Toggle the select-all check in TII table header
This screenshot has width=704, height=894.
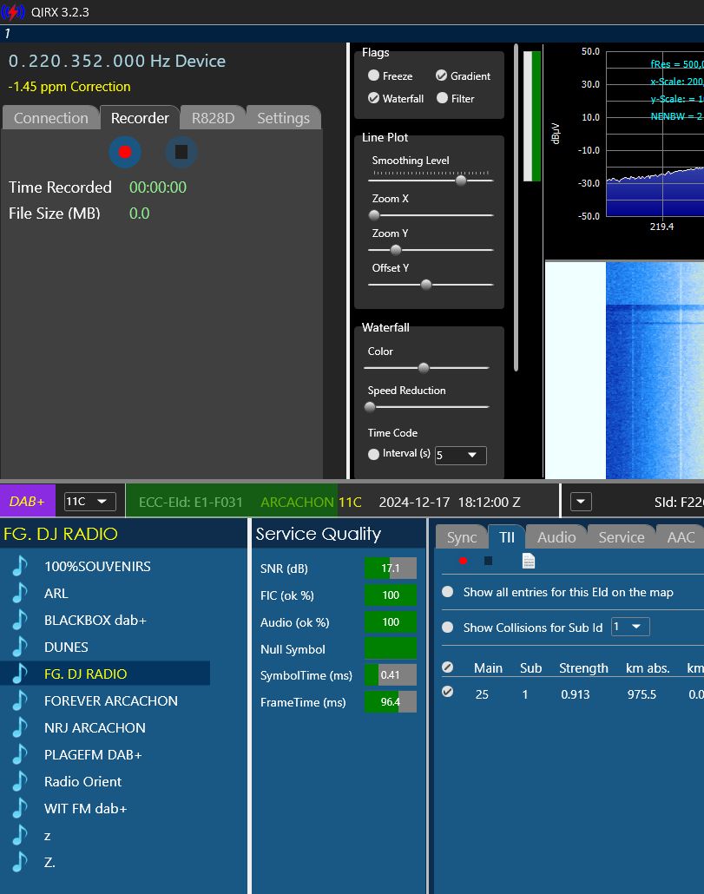(x=447, y=667)
